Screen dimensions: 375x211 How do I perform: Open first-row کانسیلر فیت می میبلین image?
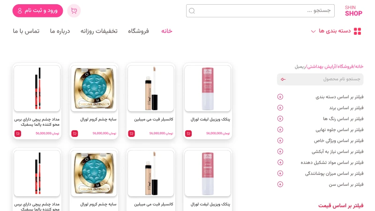pyautogui.click(x=151, y=88)
